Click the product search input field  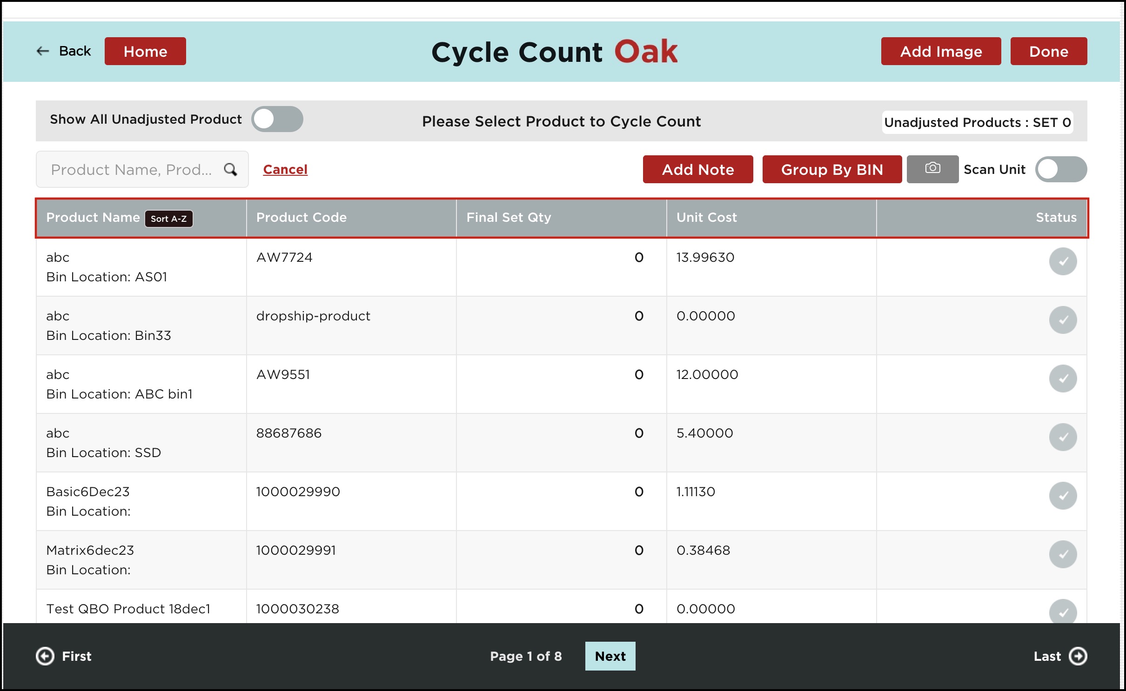pos(131,169)
